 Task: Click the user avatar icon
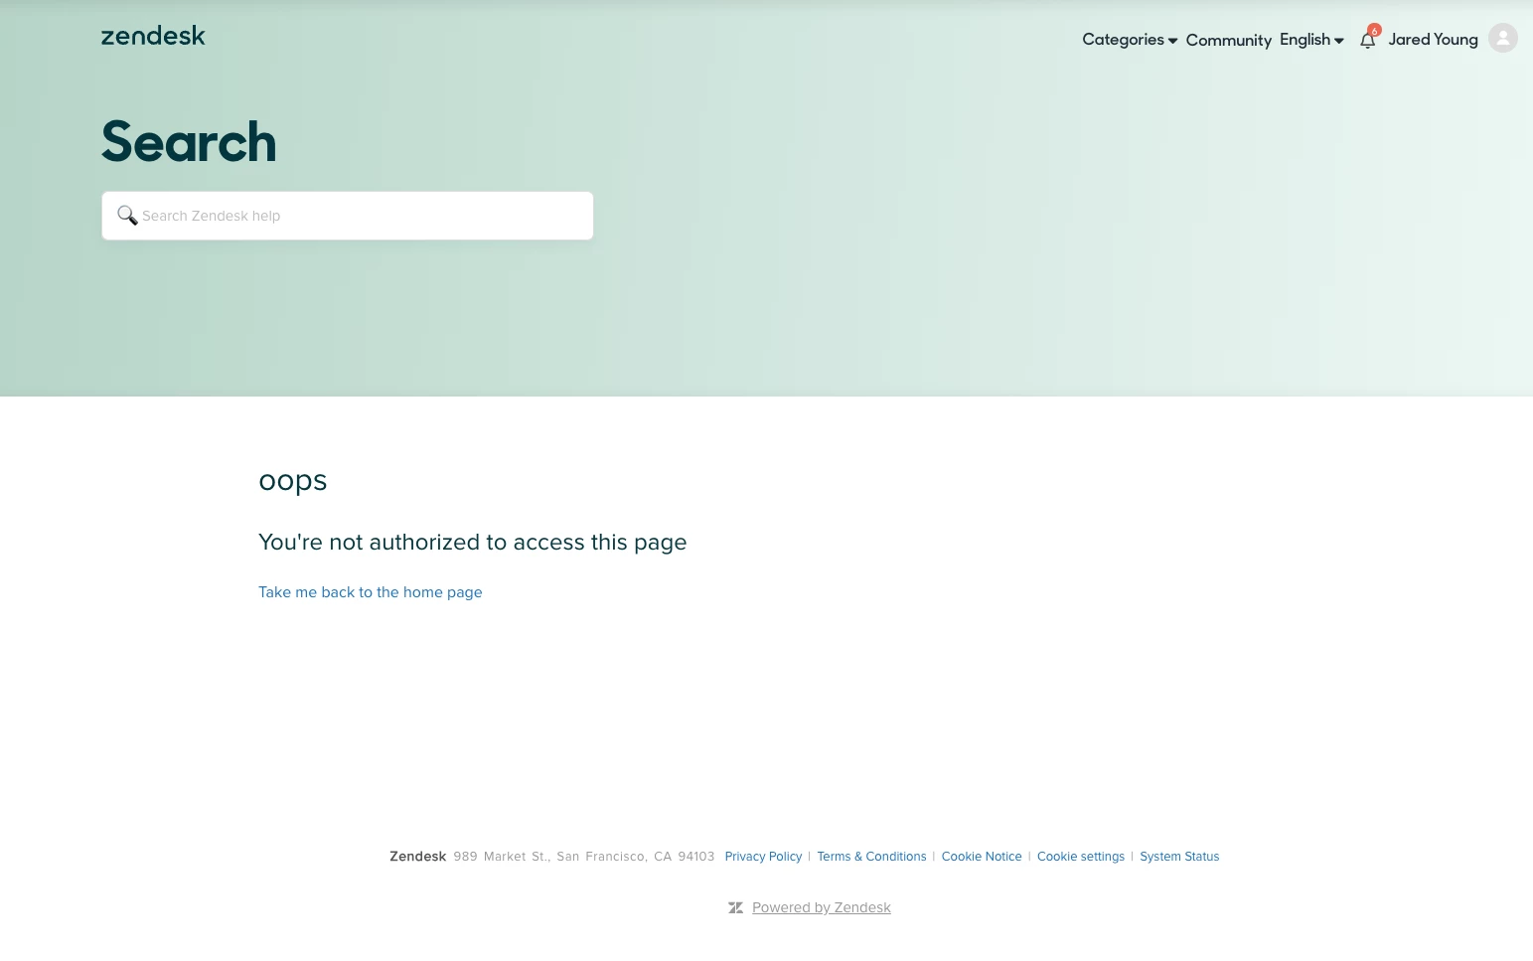pyautogui.click(x=1502, y=39)
